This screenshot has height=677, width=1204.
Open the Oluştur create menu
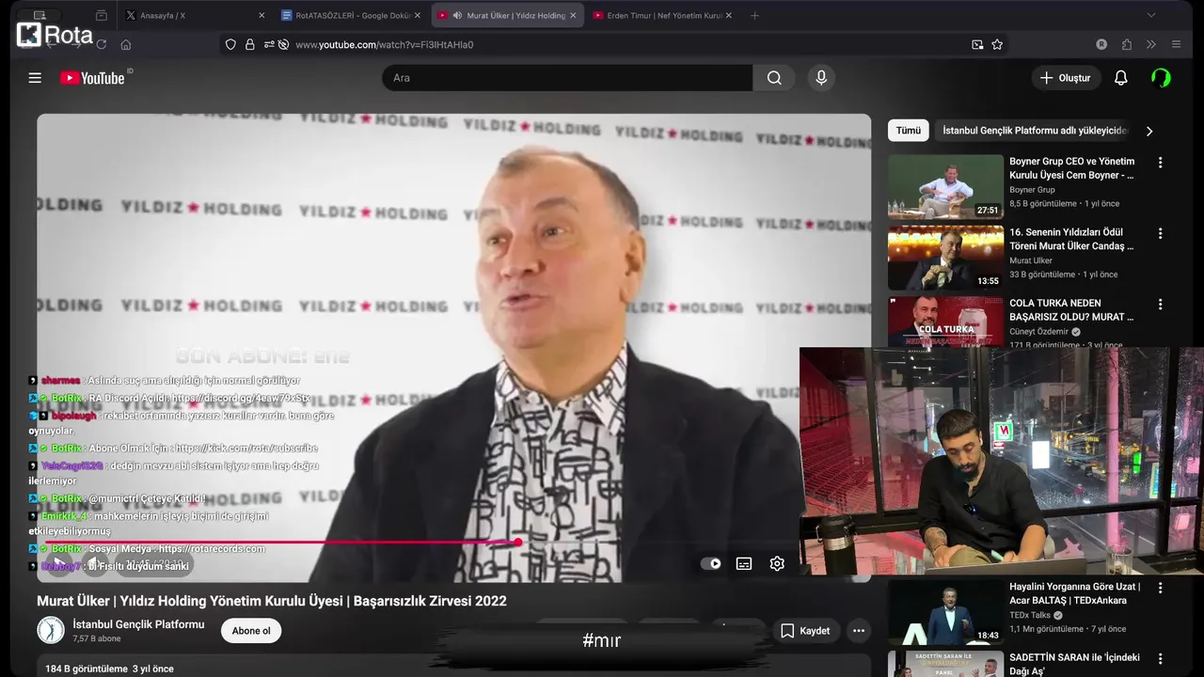coord(1066,78)
